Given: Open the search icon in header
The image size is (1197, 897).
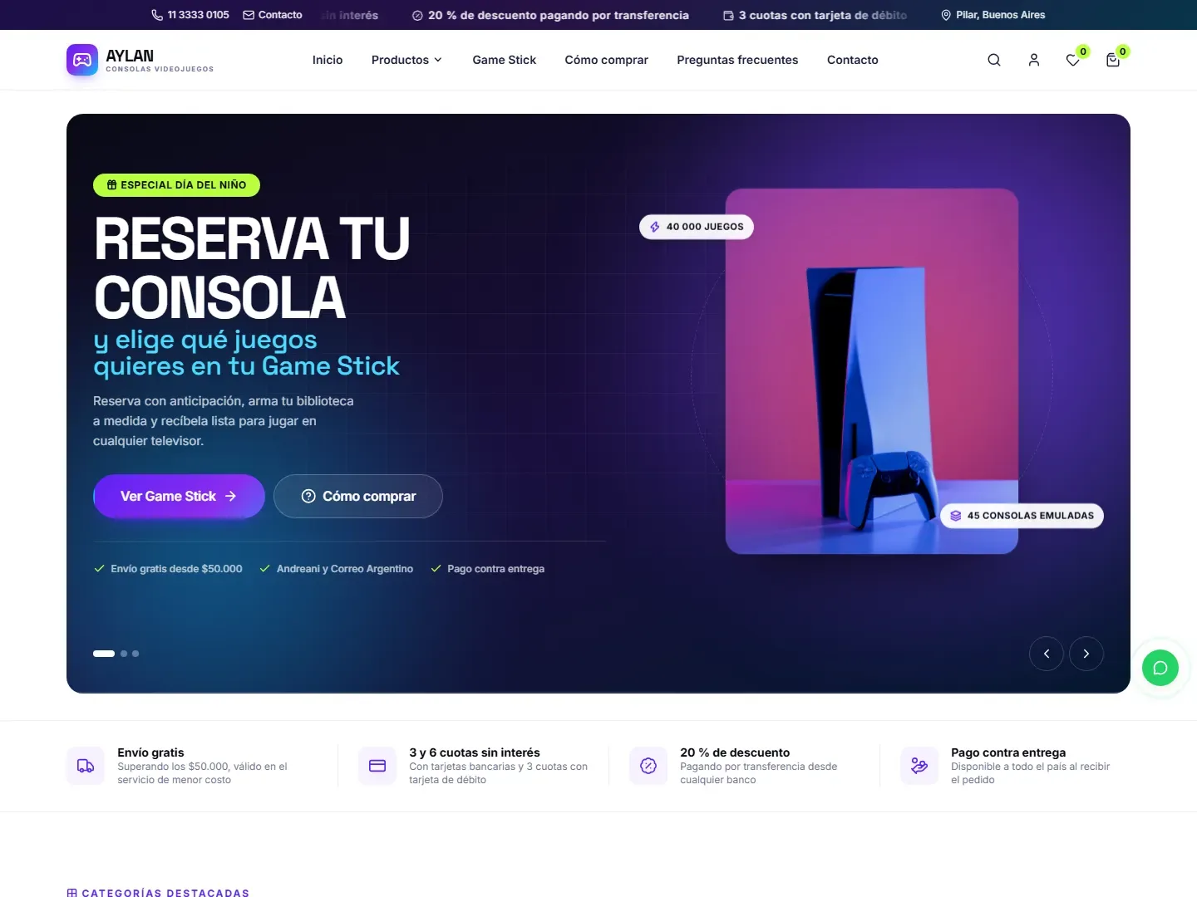Looking at the screenshot, I should (x=994, y=60).
